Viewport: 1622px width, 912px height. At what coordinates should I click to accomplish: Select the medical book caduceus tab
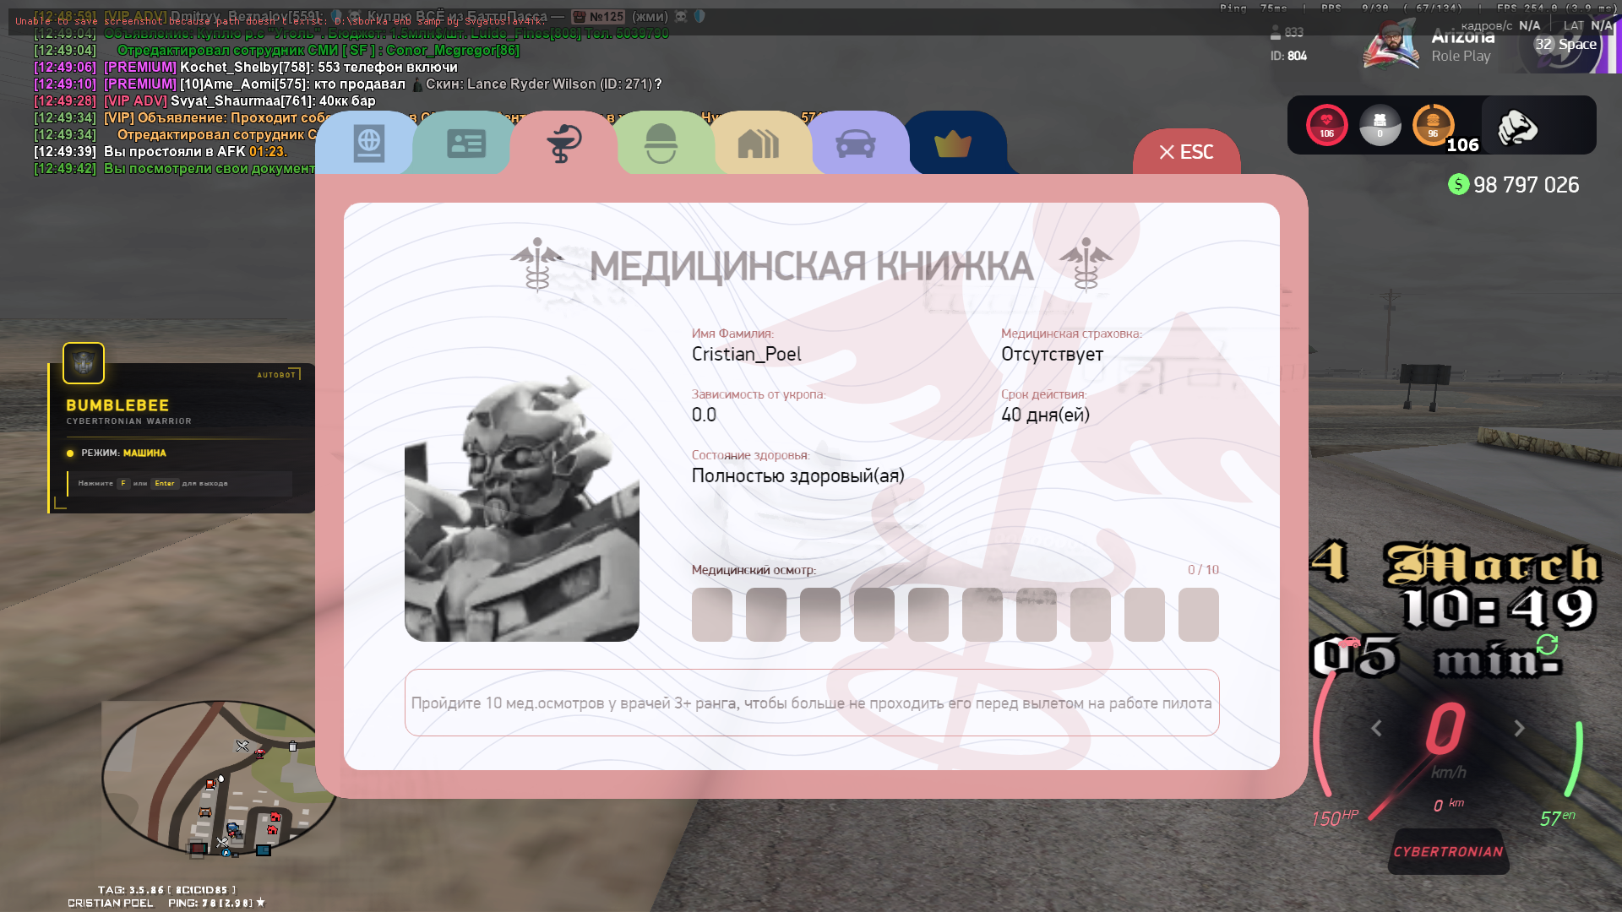[x=563, y=144]
